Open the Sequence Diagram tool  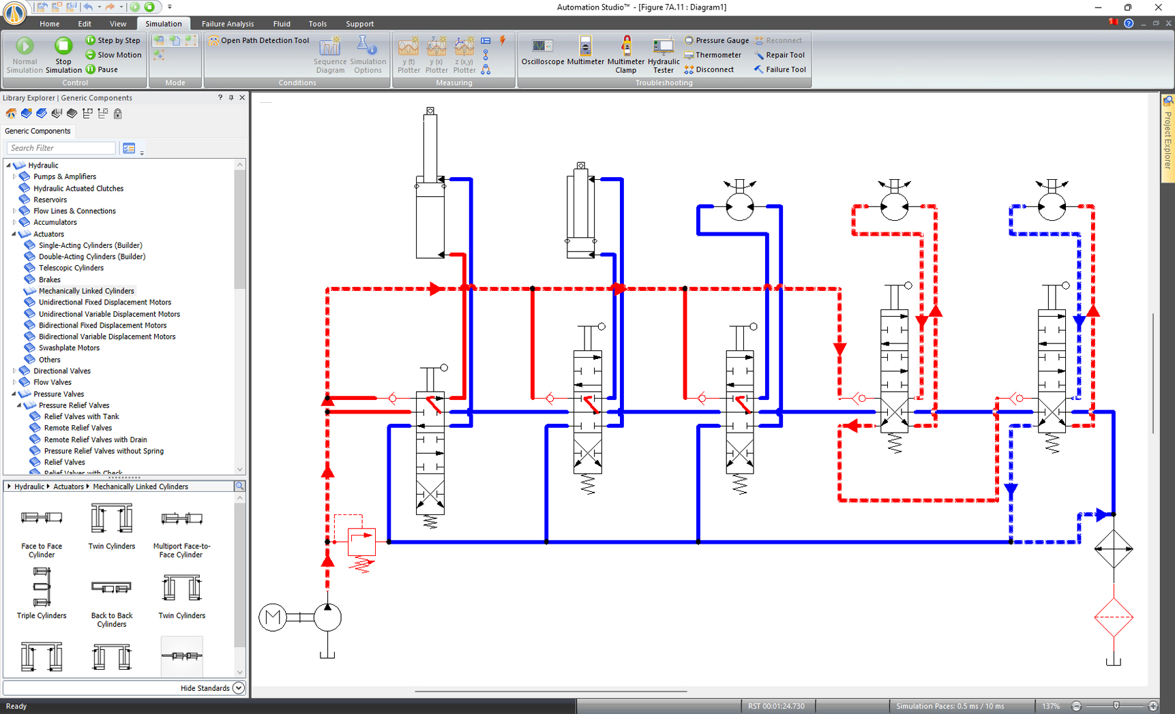pyautogui.click(x=330, y=55)
